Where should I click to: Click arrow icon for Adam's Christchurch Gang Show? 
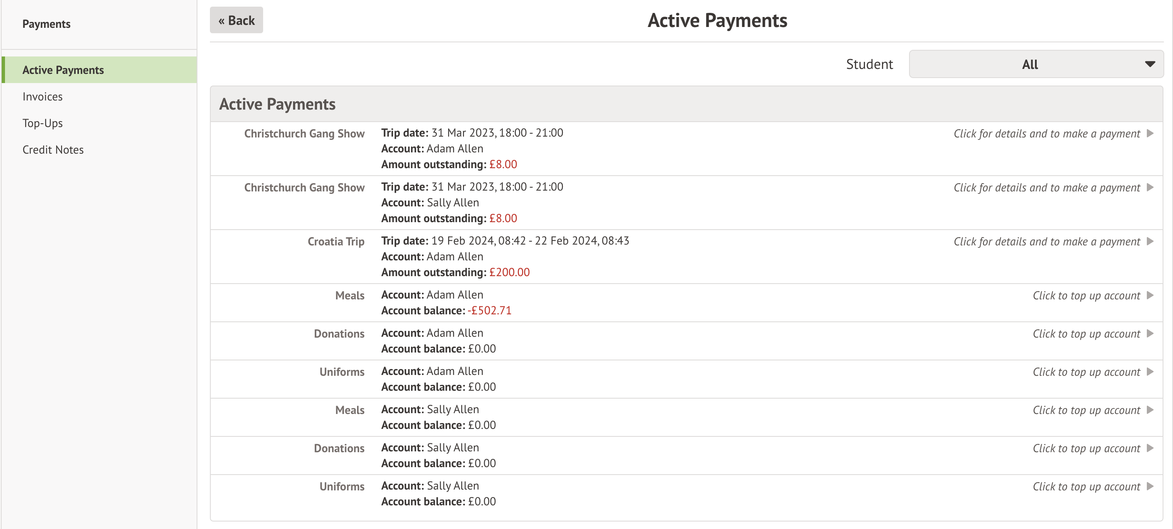1150,133
